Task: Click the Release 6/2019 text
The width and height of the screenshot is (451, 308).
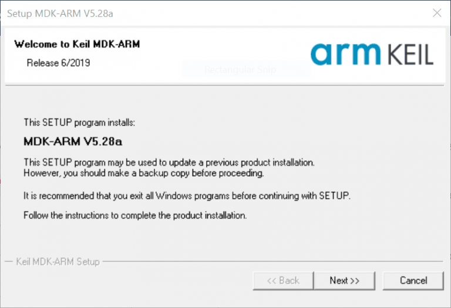Action: [58, 62]
